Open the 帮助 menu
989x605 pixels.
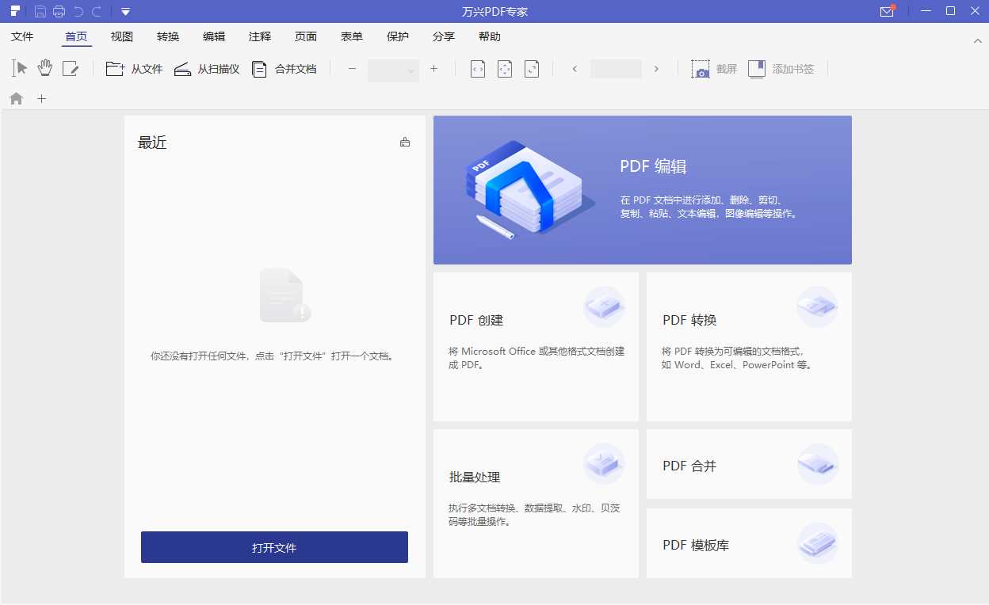tap(490, 36)
